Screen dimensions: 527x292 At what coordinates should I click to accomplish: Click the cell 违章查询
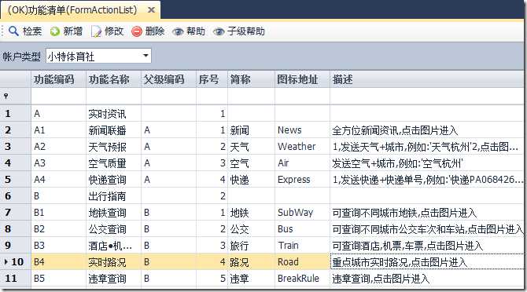tap(113, 278)
